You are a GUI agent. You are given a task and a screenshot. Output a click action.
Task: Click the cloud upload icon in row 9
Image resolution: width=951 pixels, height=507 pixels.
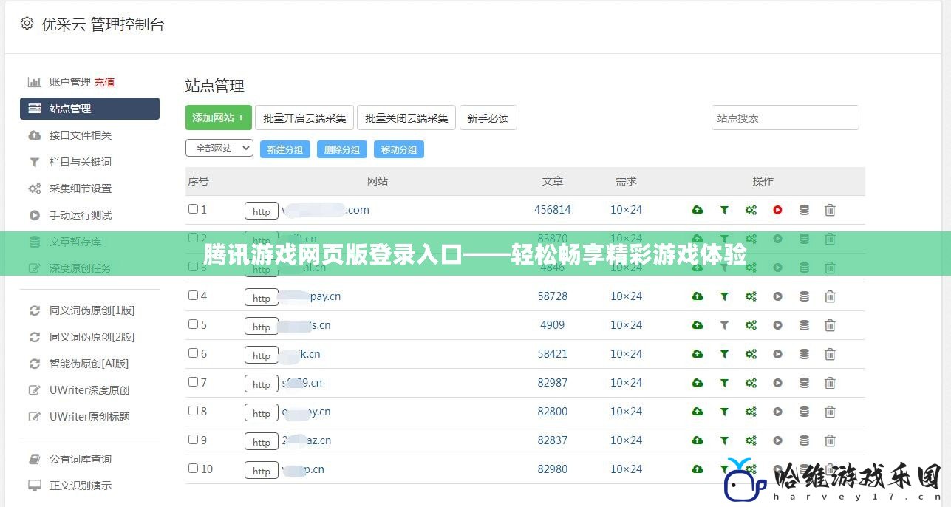tap(698, 440)
